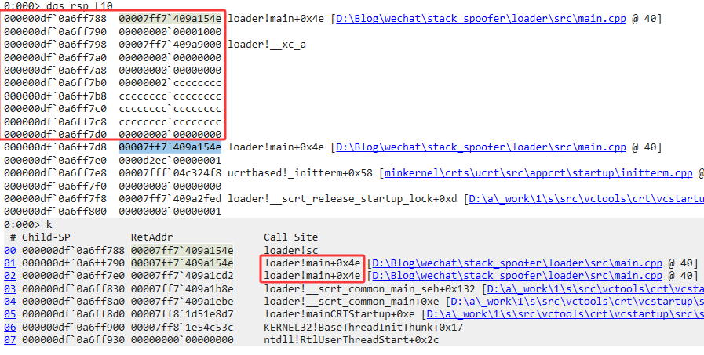Open frame 07 link in the stack trace
The width and height of the screenshot is (704, 355).
[10, 340]
